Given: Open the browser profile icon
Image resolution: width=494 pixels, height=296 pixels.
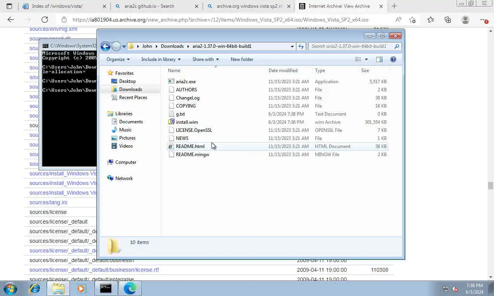Looking at the screenshot, I should (465, 20).
